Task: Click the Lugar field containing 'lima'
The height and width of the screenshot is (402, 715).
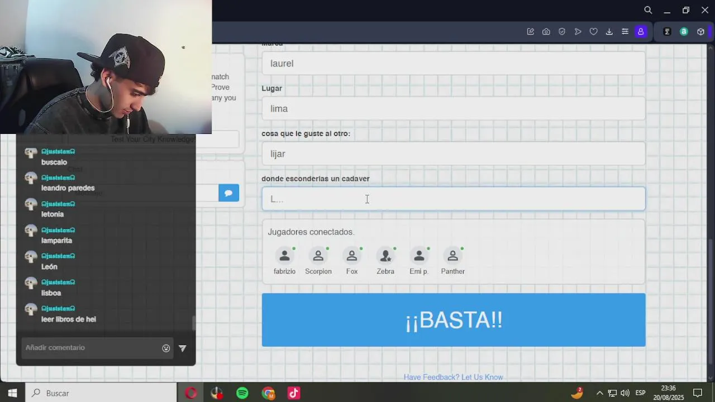Action: 454,108
